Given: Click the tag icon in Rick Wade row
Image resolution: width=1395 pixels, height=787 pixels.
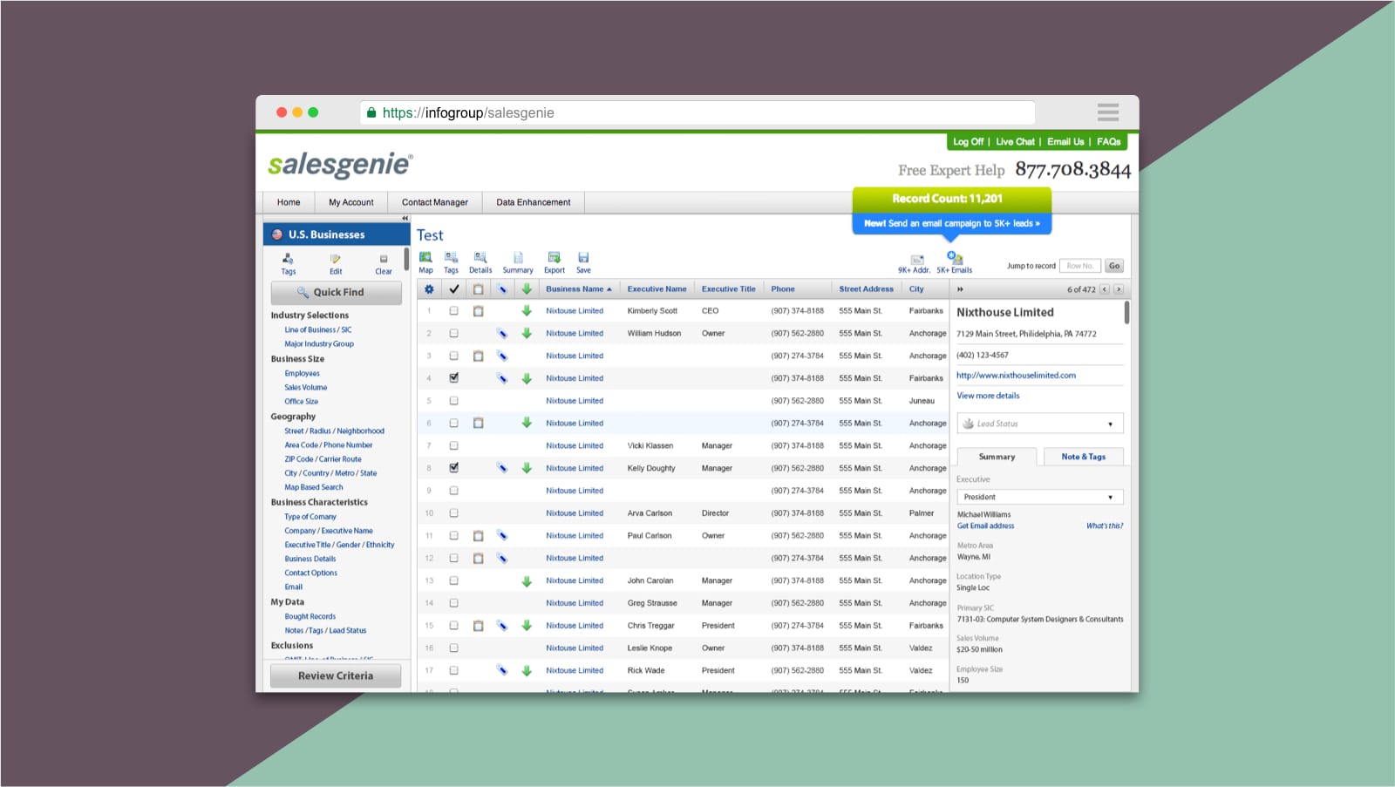Looking at the screenshot, I should pyautogui.click(x=502, y=670).
